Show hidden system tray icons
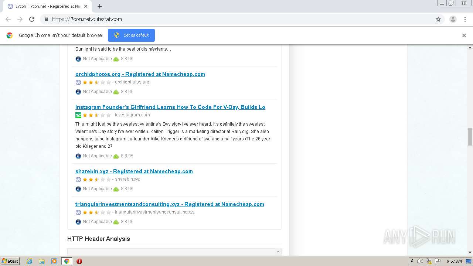 tap(412, 261)
